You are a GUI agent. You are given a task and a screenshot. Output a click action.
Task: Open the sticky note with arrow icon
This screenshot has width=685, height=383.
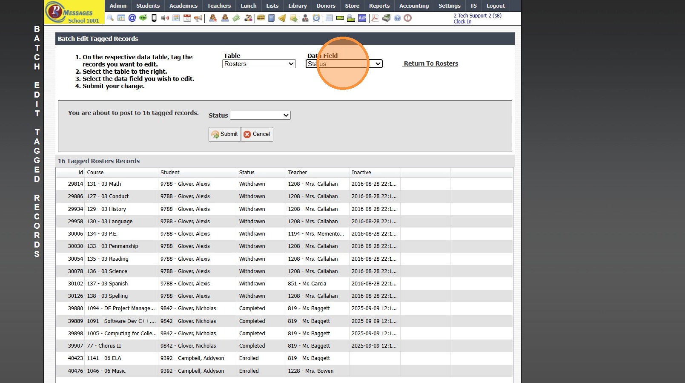coord(293,18)
